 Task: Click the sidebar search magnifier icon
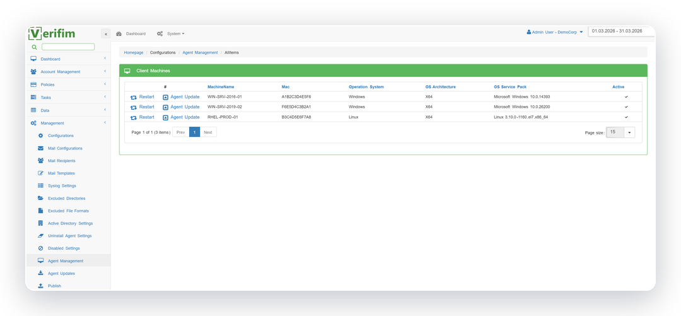click(34, 47)
